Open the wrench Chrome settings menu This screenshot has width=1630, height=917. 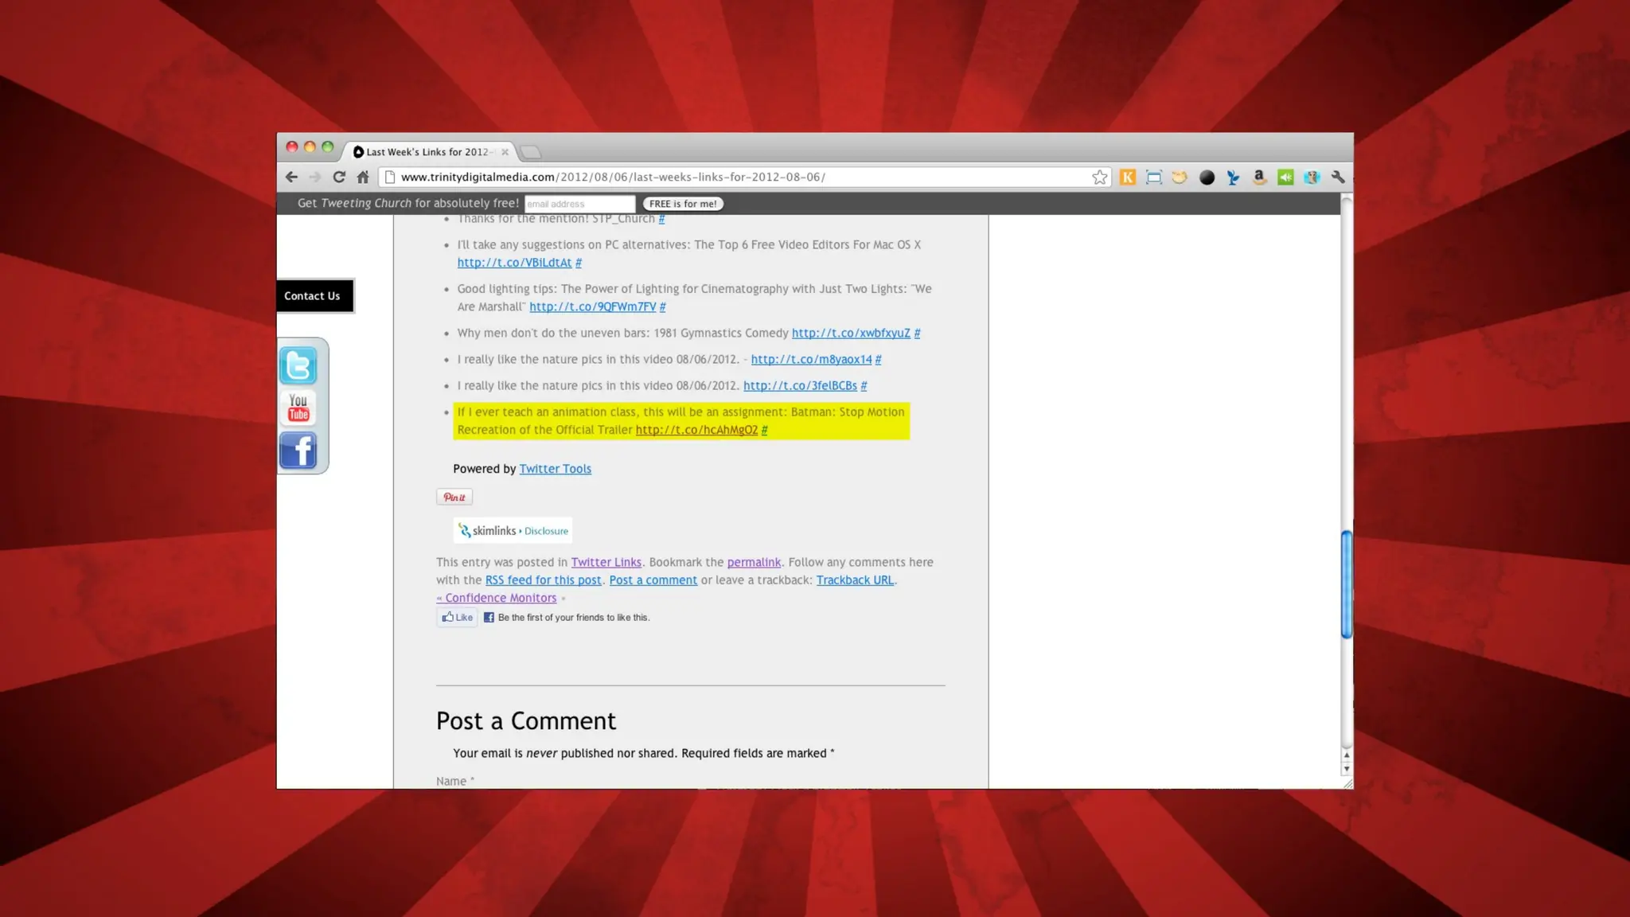pyautogui.click(x=1338, y=178)
